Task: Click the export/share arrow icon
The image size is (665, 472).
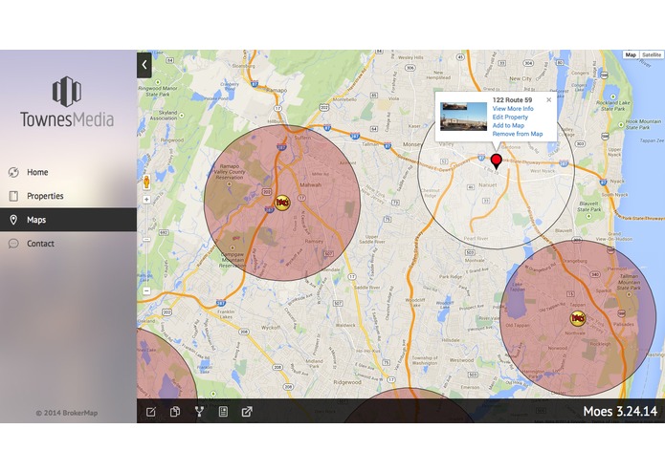Action: 247,412
